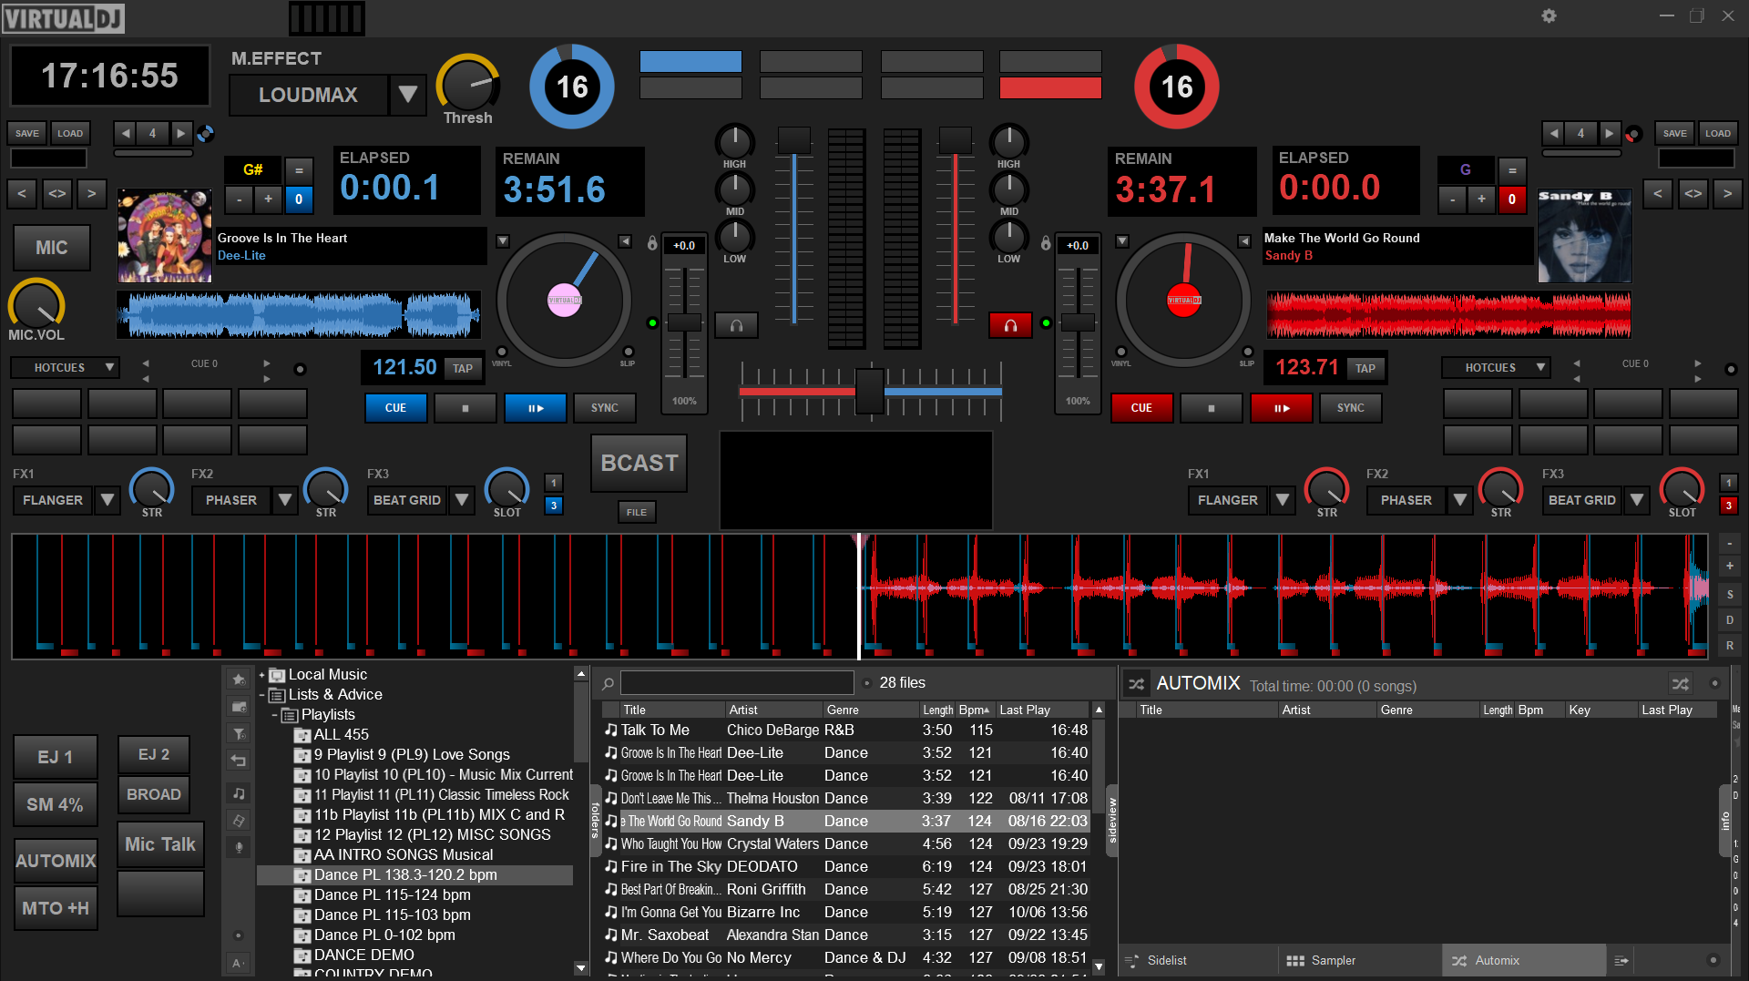Enable headphone monitoring on the right deck

[1009, 324]
